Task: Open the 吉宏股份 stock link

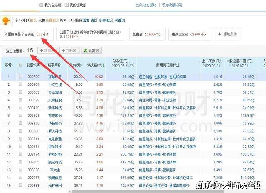Action: [55, 116]
